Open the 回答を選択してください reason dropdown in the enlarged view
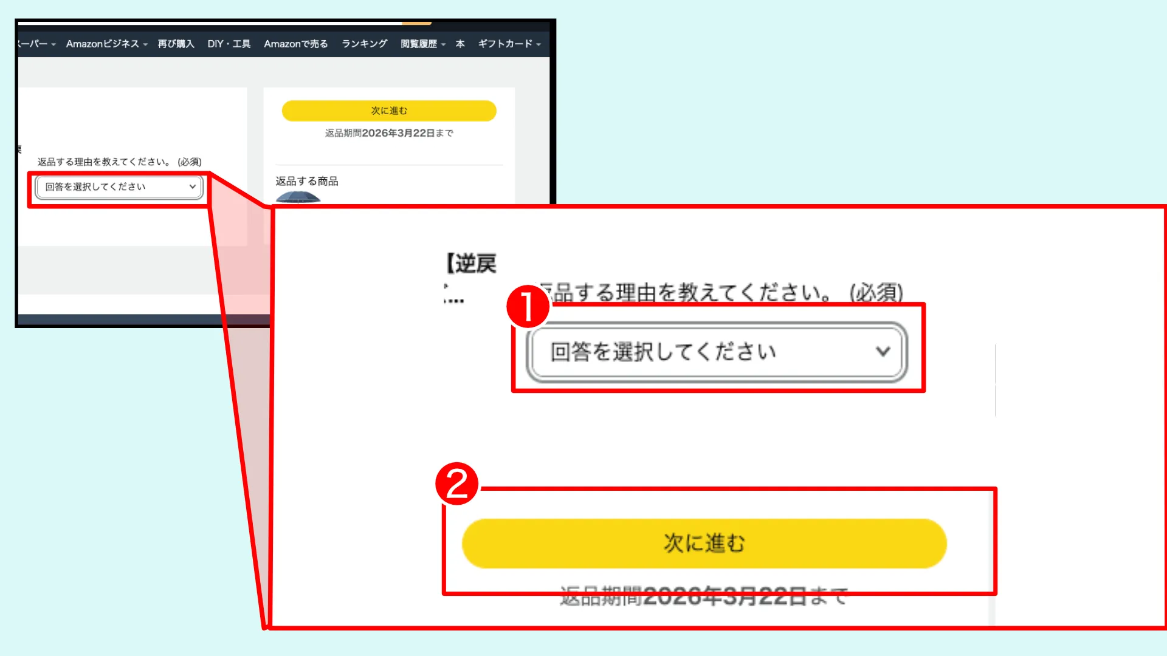 [717, 351]
